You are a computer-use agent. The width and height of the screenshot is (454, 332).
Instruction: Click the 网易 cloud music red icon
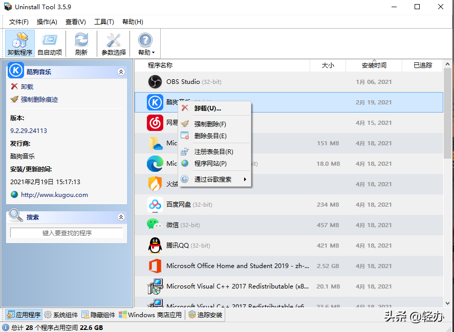point(155,123)
